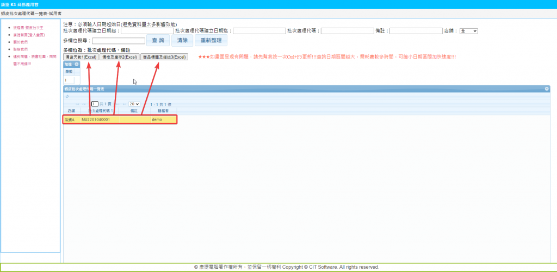The height and width of the screenshot is (272, 557).
Task: Go to first page in pager
Action: (77, 104)
